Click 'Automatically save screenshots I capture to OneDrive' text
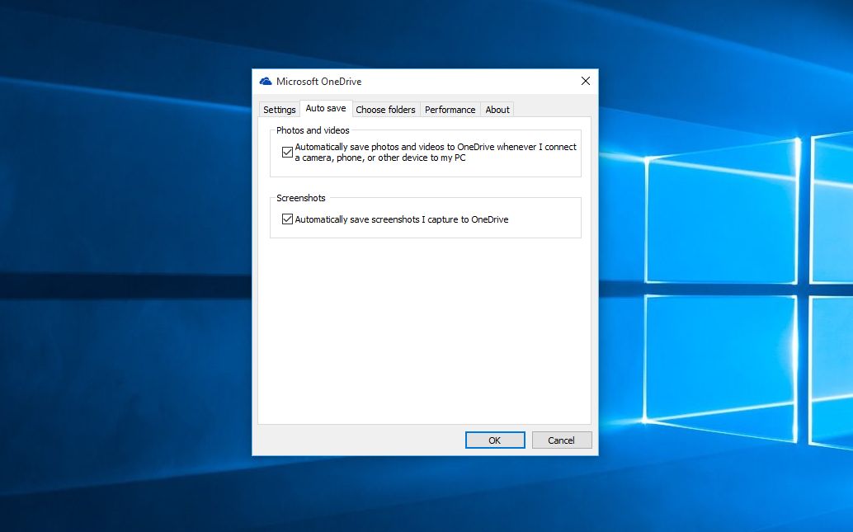Viewport: 853px width, 532px height. 402,219
